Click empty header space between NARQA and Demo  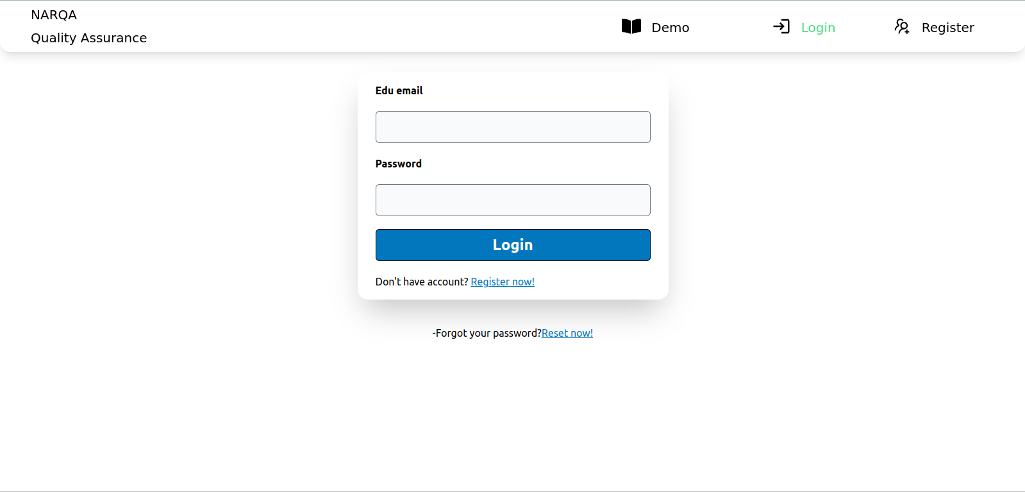[385, 26]
